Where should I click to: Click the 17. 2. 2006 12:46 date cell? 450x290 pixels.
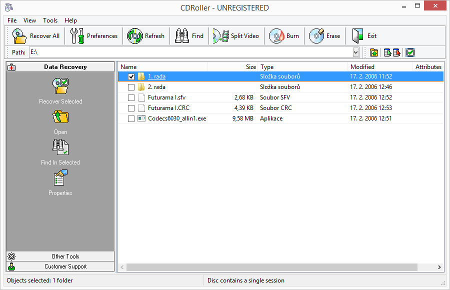pos(371,87)
